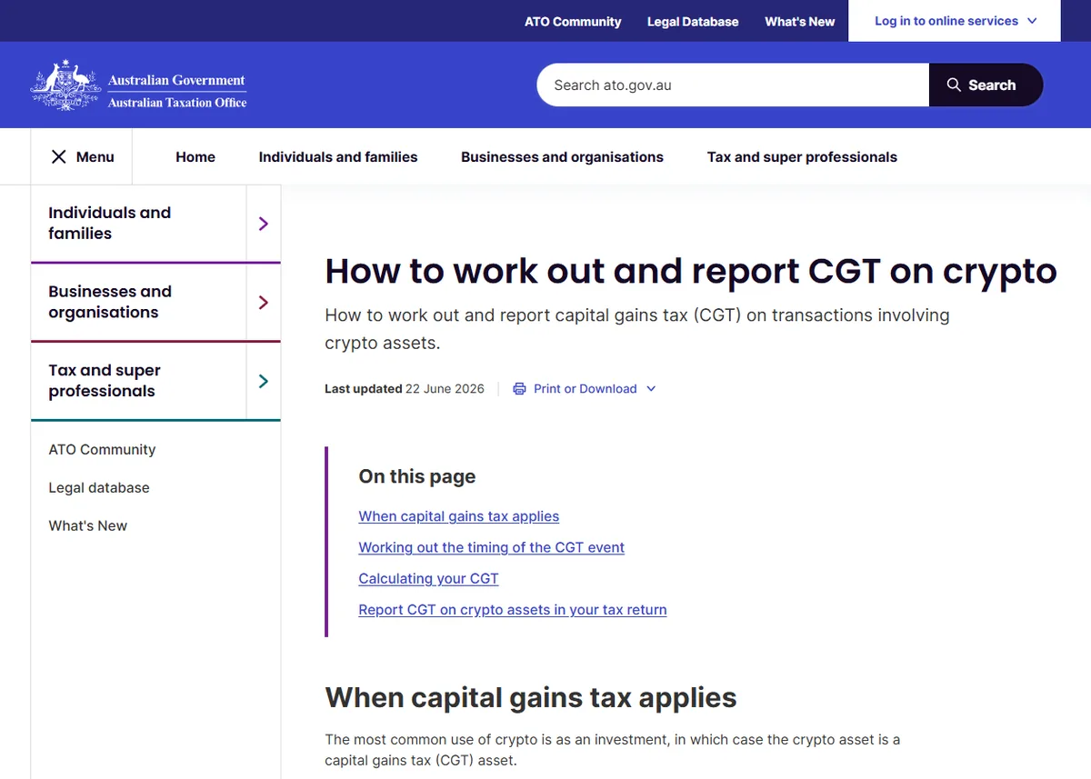Open What's New in top bar
Image resolution: width=1091 pixels, height=779 pixels.
[800, 22]
